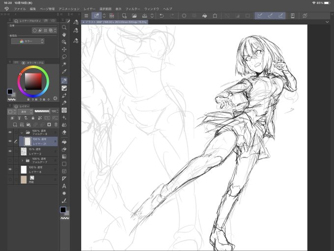This screenshot has height=251, width=334.
Task: Toggle the first snap ruler icon in the command bar
Action: pos(260,16)
